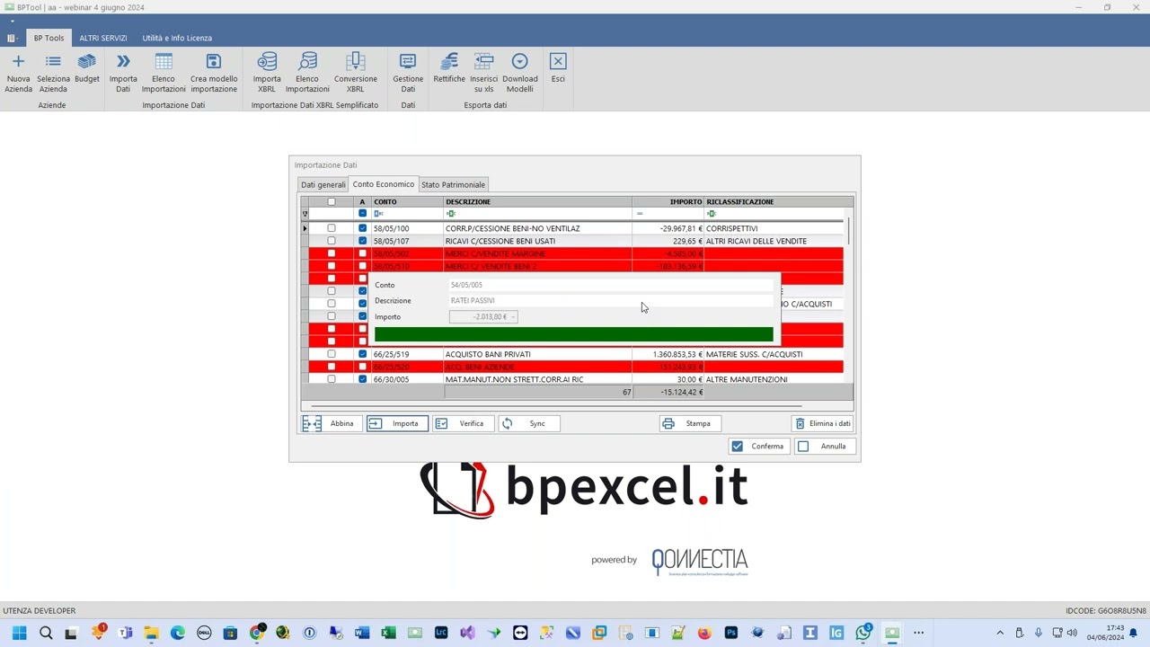Click the Rettifiche euro icon
Viewport: 1150px width, 647px height.
[449, 61]
